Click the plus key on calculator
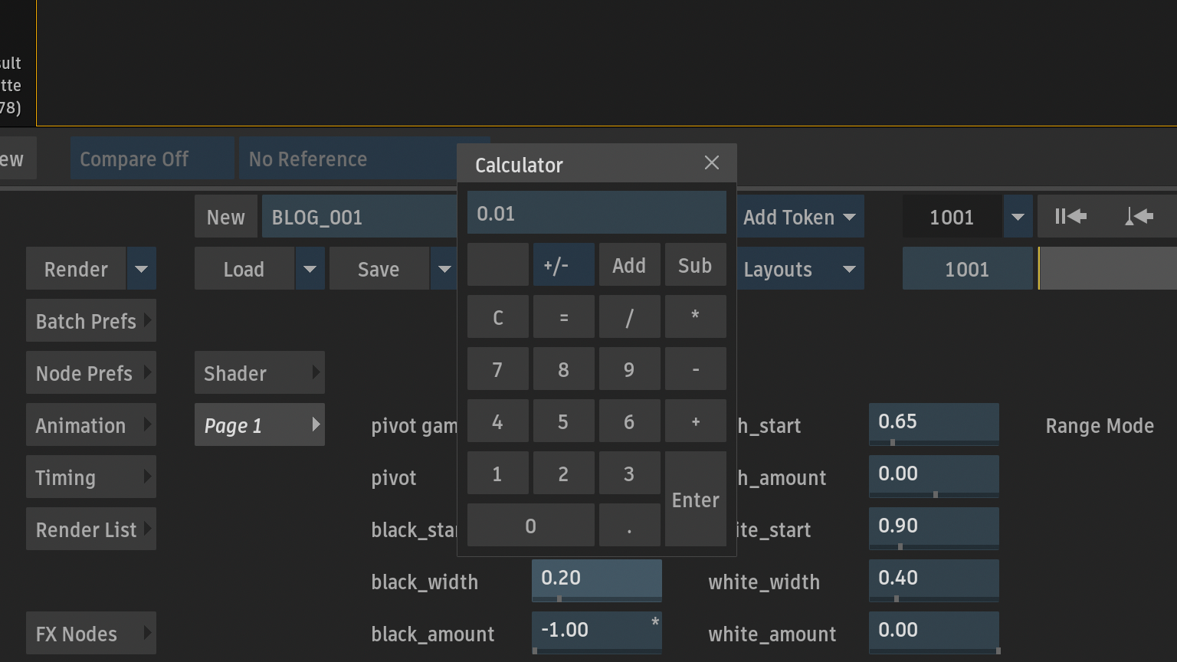1177x662 pixels. 696,421
